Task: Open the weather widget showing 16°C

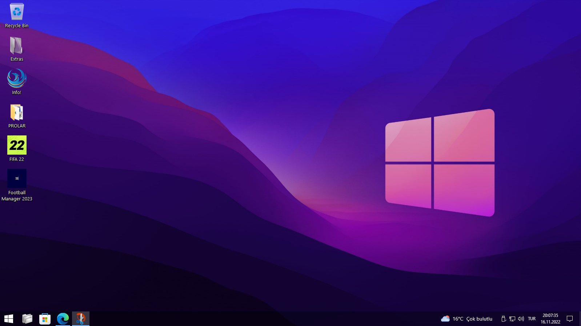Action: pos(466,319)
